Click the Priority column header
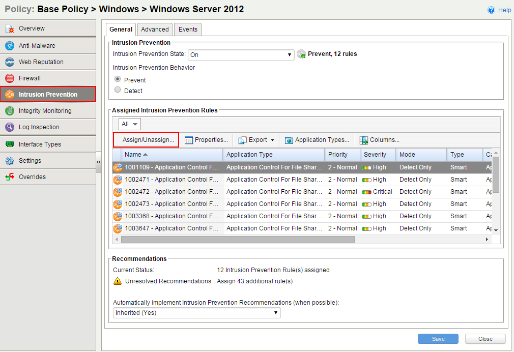 pos(342,155)
